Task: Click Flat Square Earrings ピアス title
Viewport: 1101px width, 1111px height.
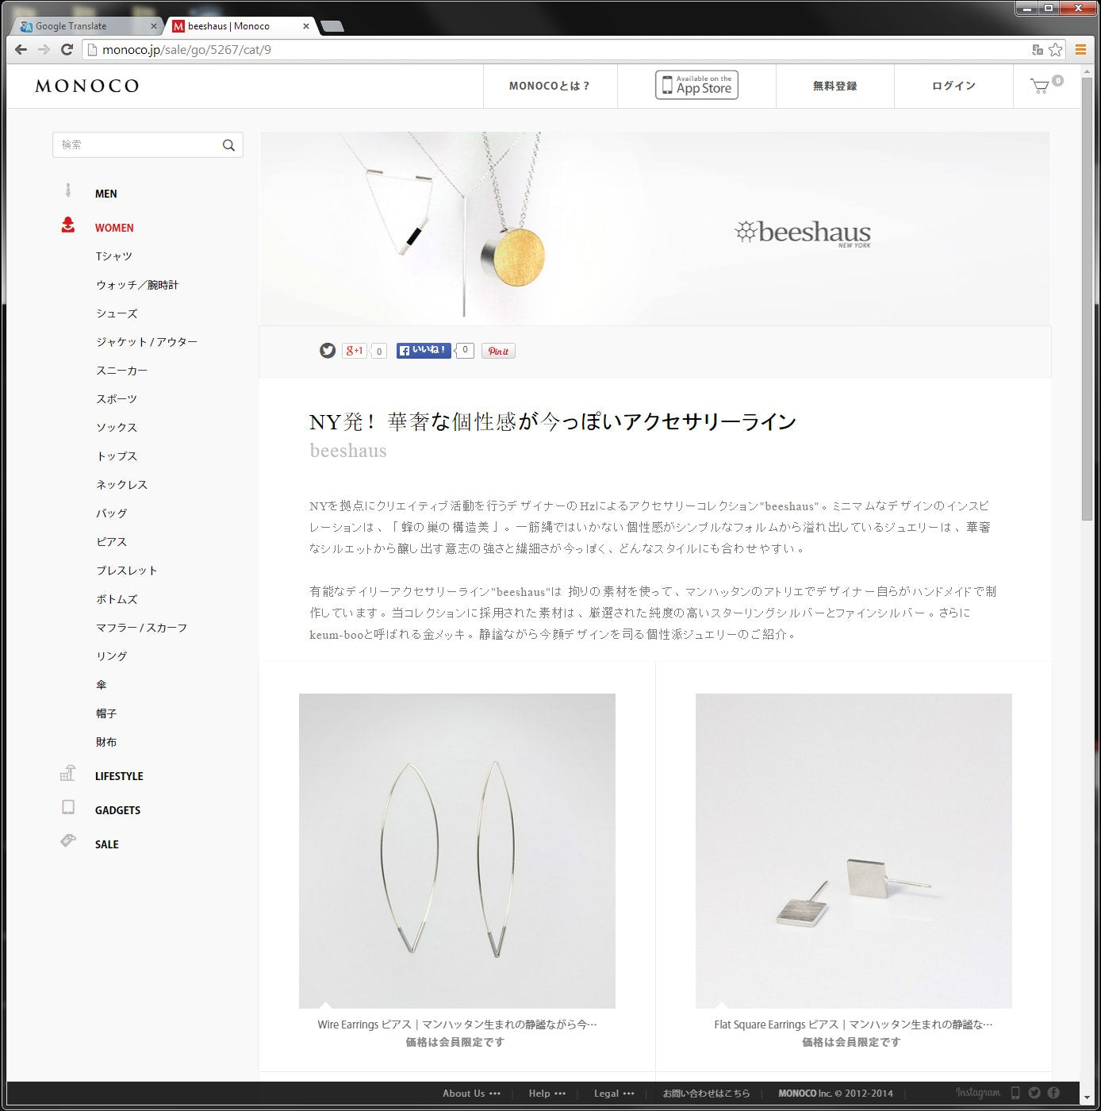Action: tap(854, 1025)
